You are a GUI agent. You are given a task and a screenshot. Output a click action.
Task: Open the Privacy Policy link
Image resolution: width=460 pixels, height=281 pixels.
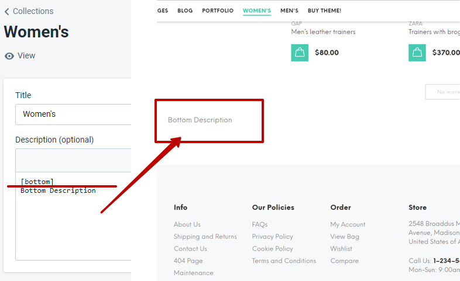coord(272,237)
